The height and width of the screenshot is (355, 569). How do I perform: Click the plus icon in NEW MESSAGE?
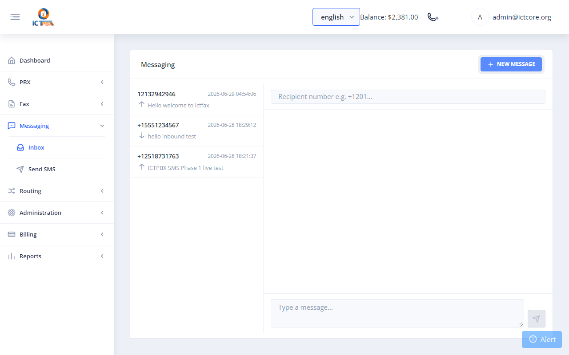pos(491,64)
